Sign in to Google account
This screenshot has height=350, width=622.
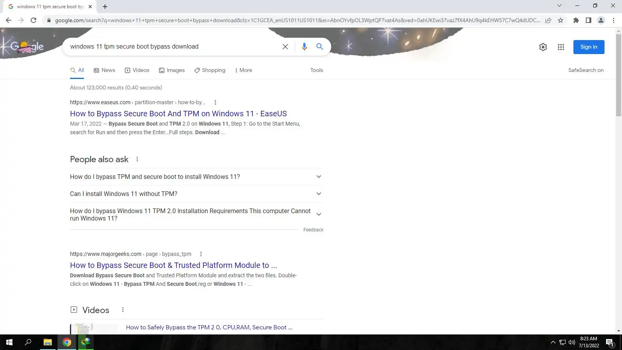(589, 47)
